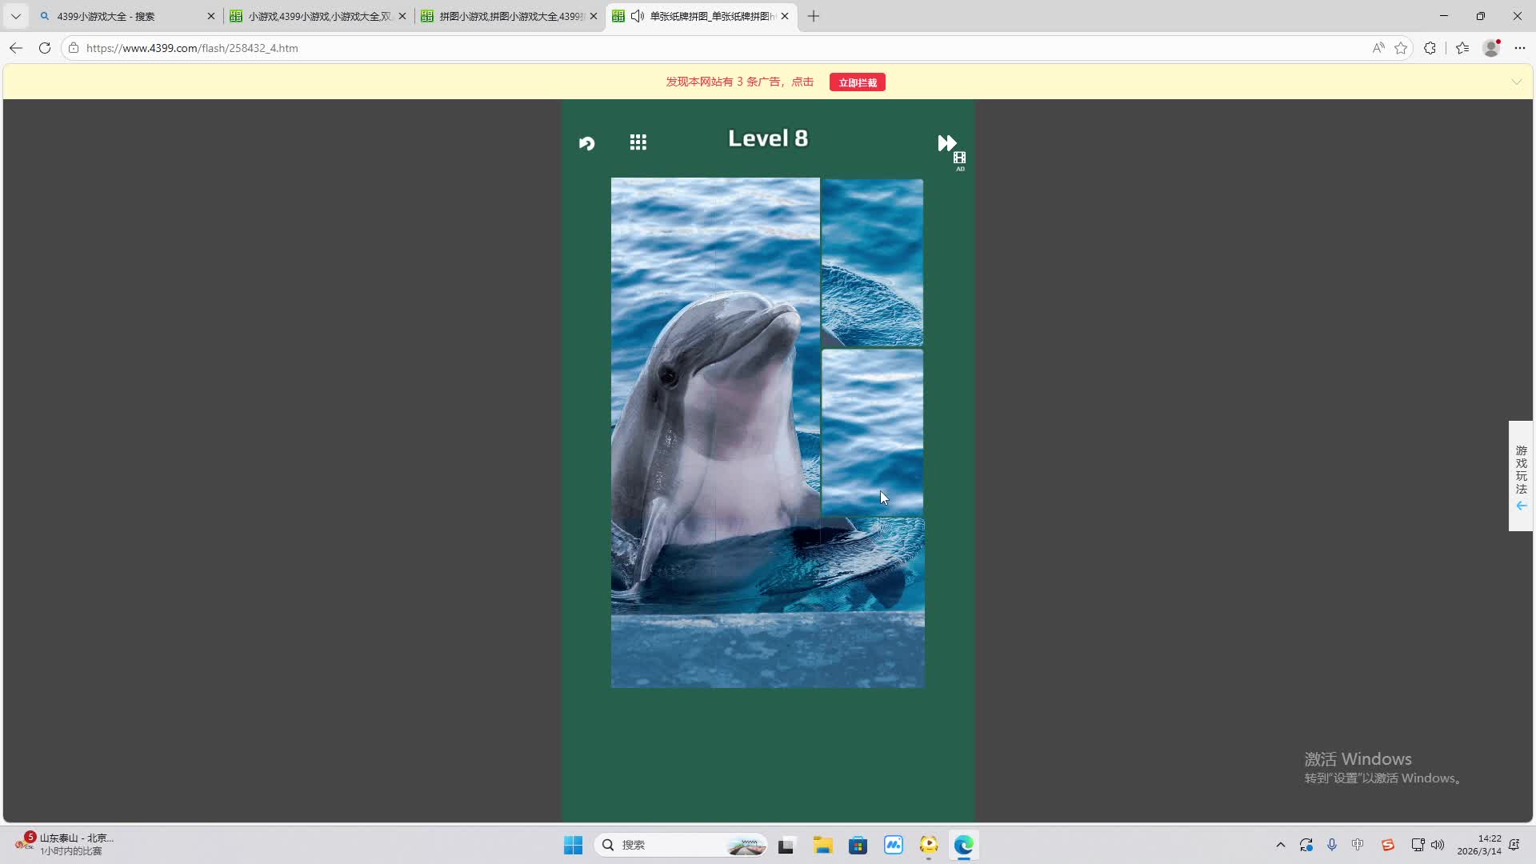Viewport: 1536px width, 864px height.
Task: Collapse the ad notification bar chevron
Action: [1516, 82]
